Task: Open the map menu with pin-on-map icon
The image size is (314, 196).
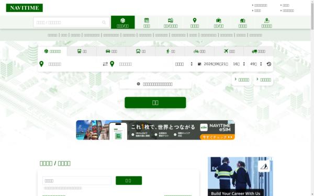Action: pos(266,22)
